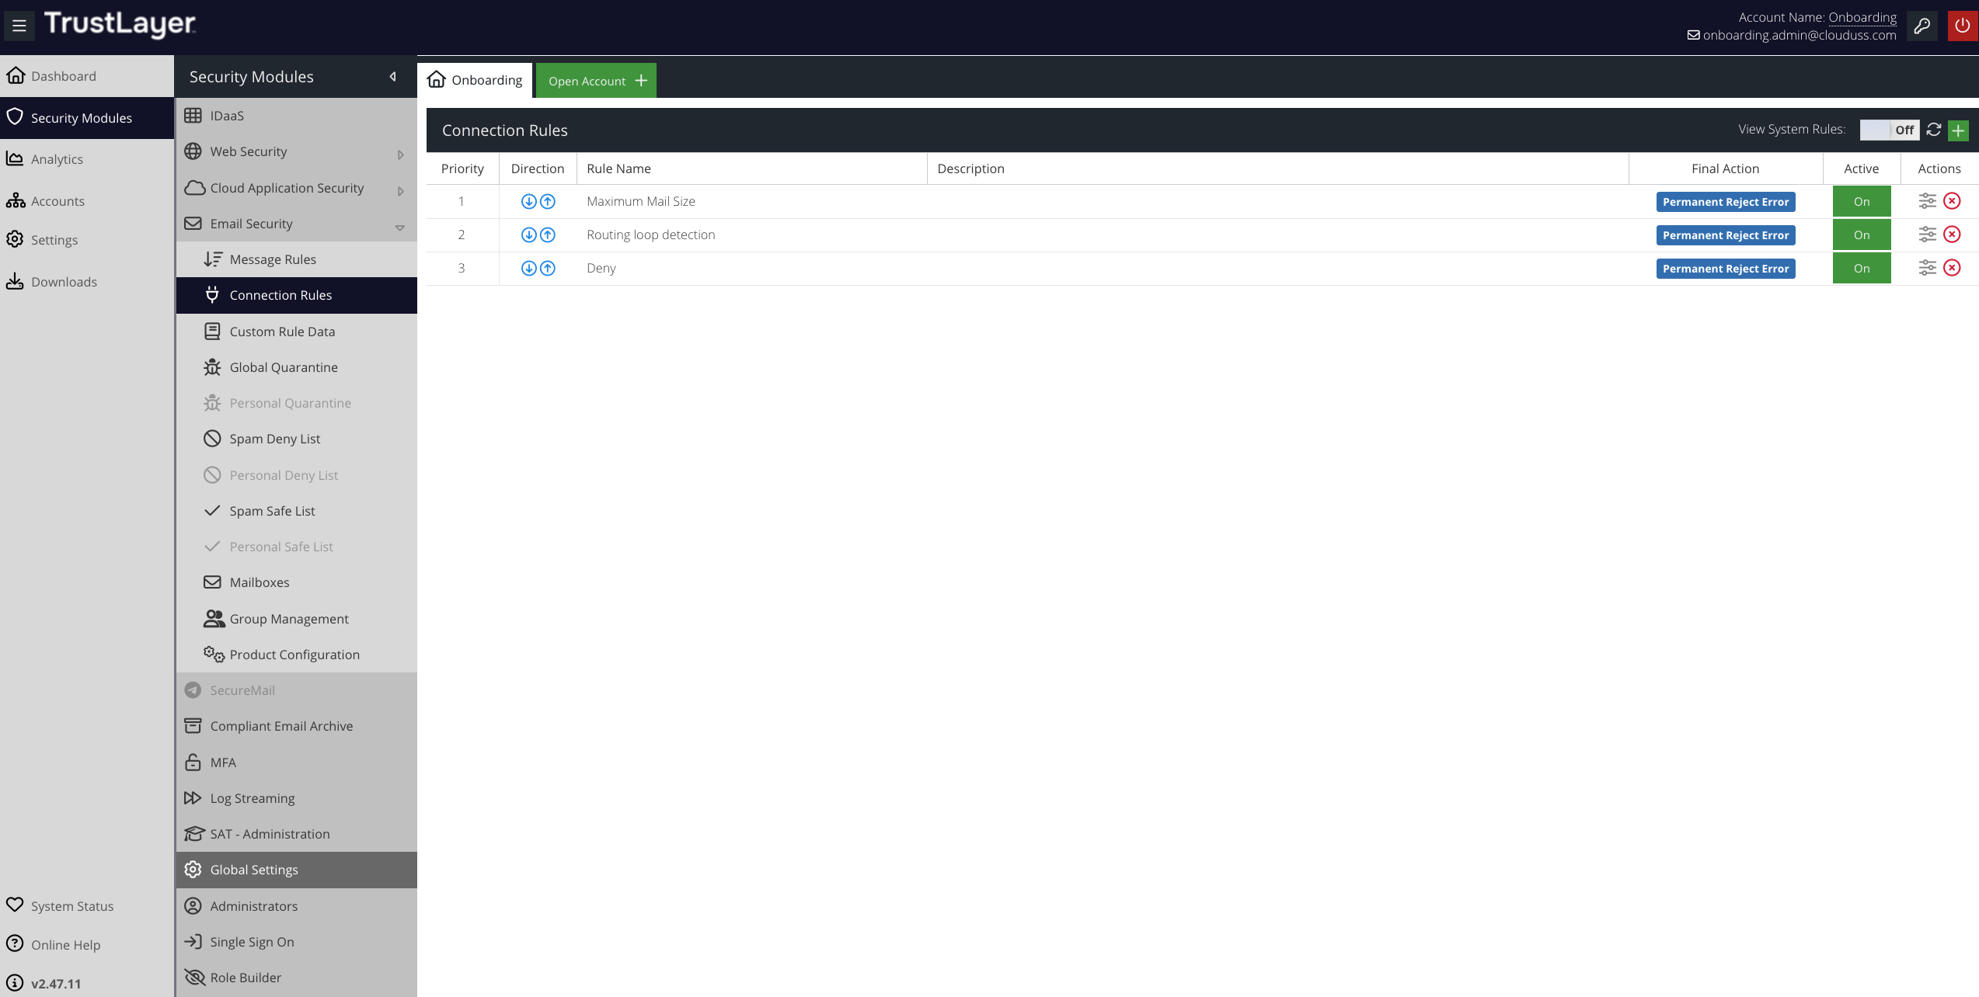Turn off Routing loop detection rule
The height and width of the screenshot is (997, 1979).
(1861, 235)
